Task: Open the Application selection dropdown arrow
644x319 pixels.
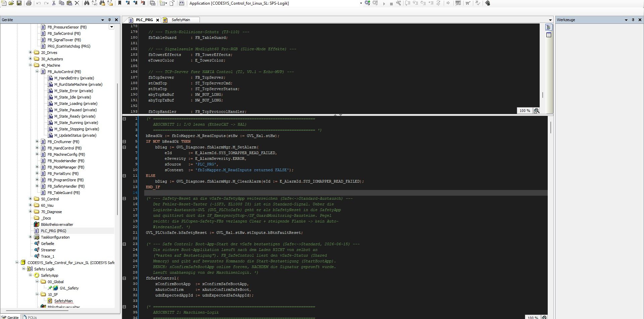Action: [361, 3]
